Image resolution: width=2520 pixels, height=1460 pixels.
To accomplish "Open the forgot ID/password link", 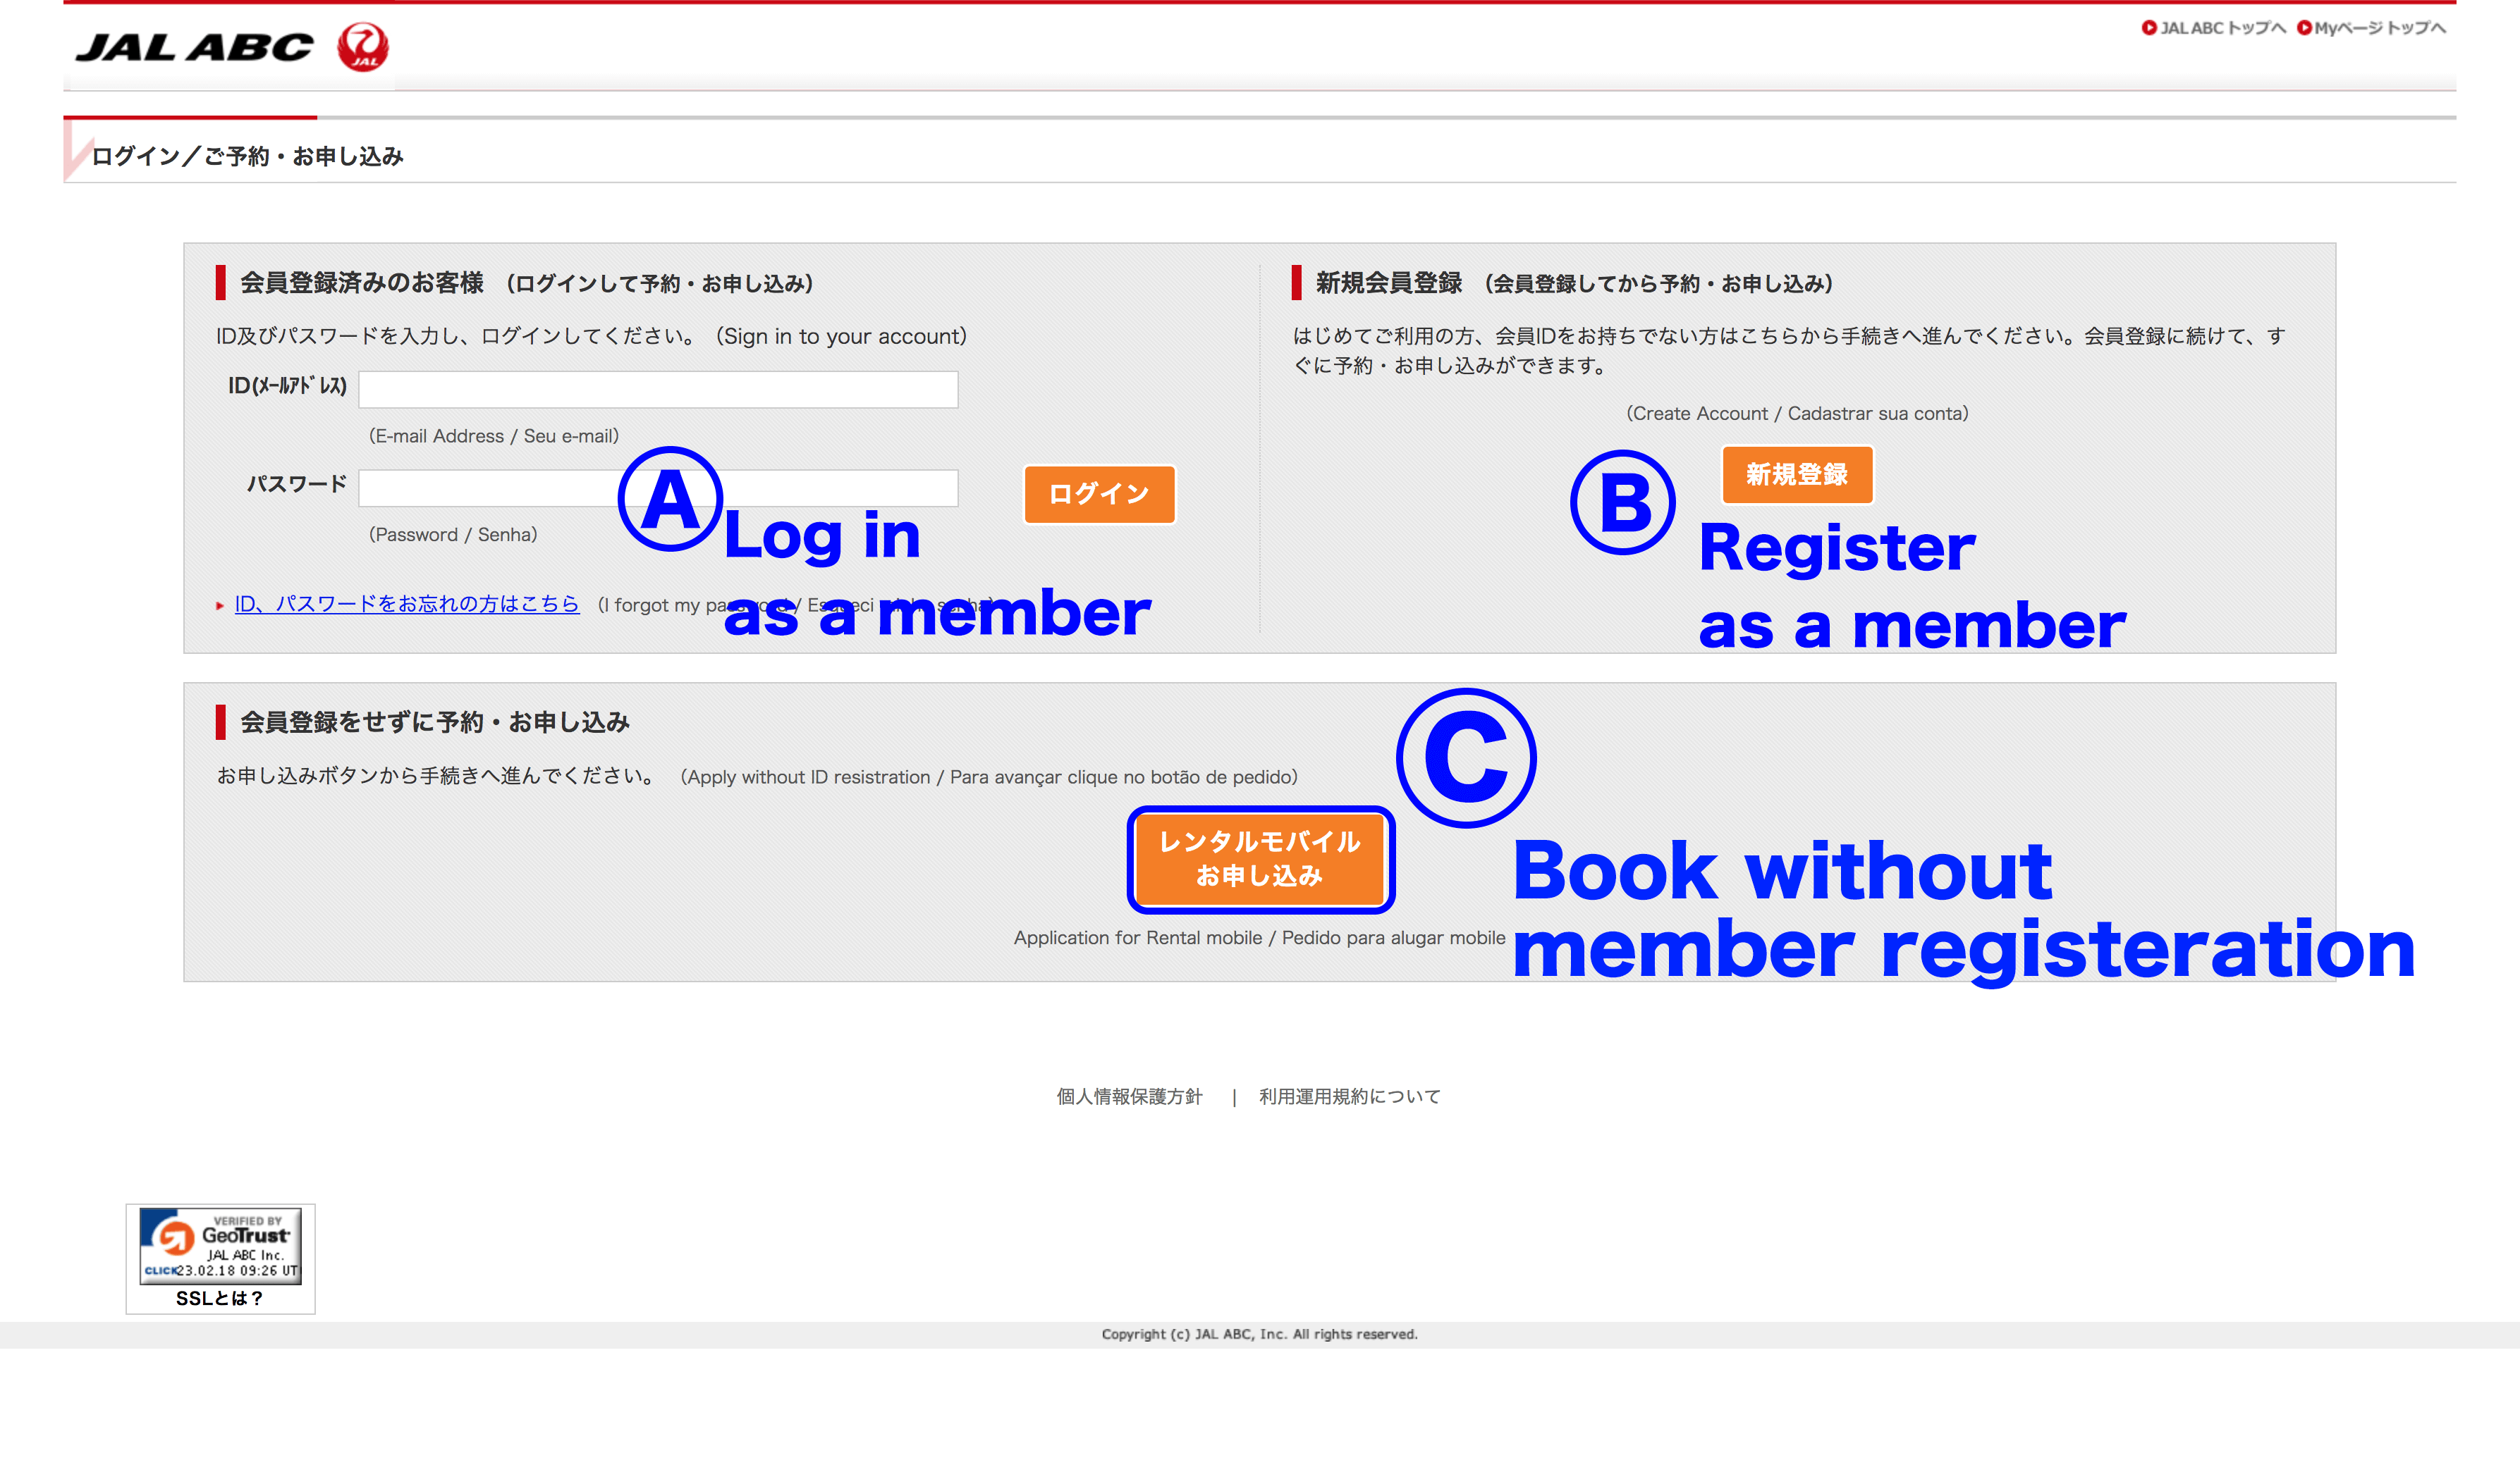I will 407,604.
